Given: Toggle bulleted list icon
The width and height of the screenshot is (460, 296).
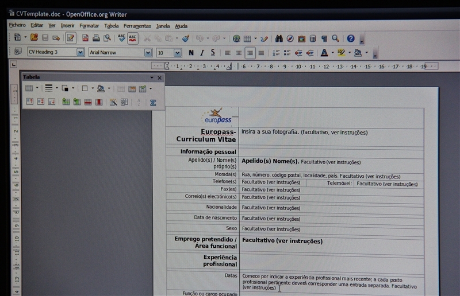Looking at the screenshot, I should [287, 53].
